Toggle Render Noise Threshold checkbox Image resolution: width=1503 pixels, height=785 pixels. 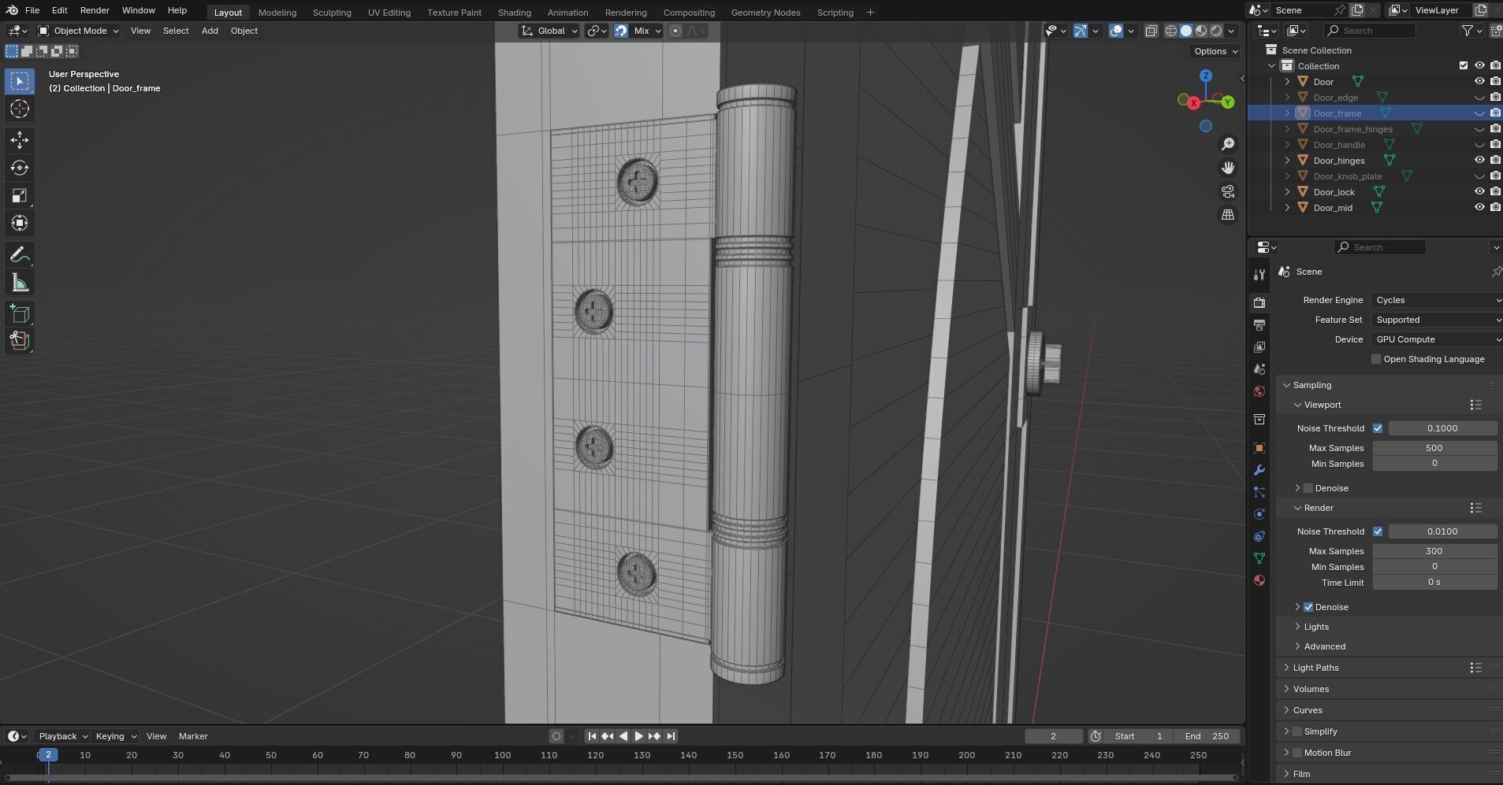coord(1378,531)
